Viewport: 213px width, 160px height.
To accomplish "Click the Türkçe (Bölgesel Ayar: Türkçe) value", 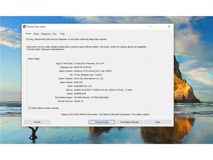I will pos(88,75).
